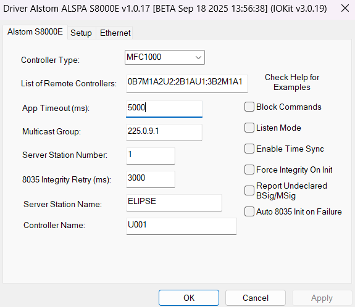This screenshot has height=307, width=355.
Task: Close the driver configuration dialog
Action: [x=345, y=9]
